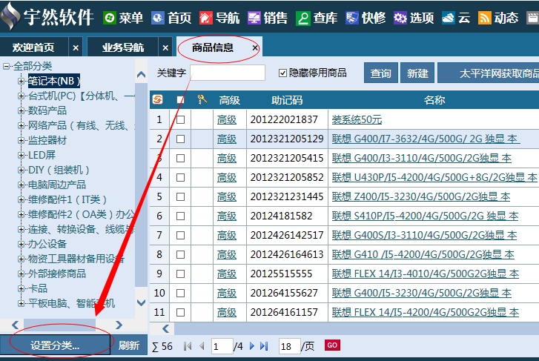The width and height of the screenshot is (539, 361).
Task: Expand the DIY（组装机） category
Action: click(x=21, y=170)
